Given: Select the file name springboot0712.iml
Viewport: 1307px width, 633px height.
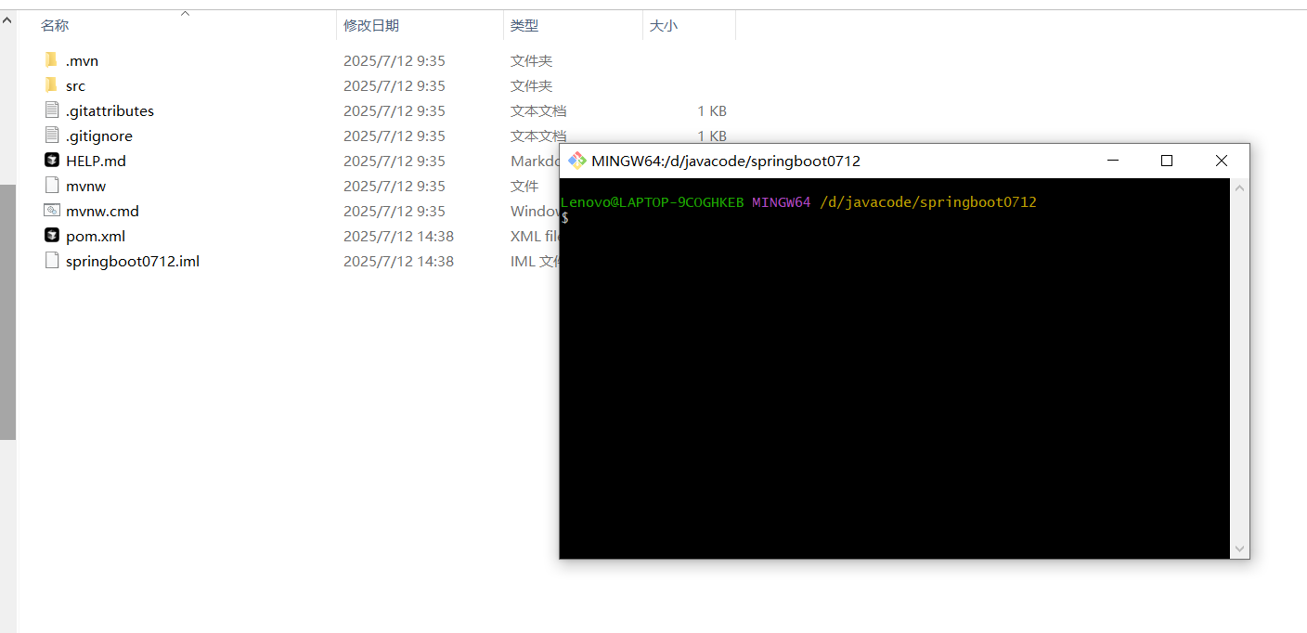Looking at the screenshot, I should (x=133, y=261).
